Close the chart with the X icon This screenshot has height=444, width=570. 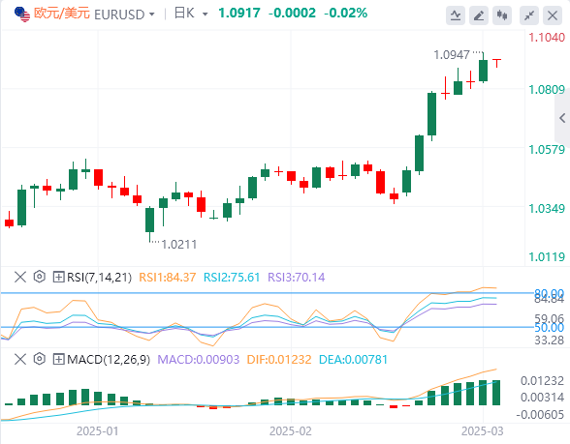tap(553, 15)
